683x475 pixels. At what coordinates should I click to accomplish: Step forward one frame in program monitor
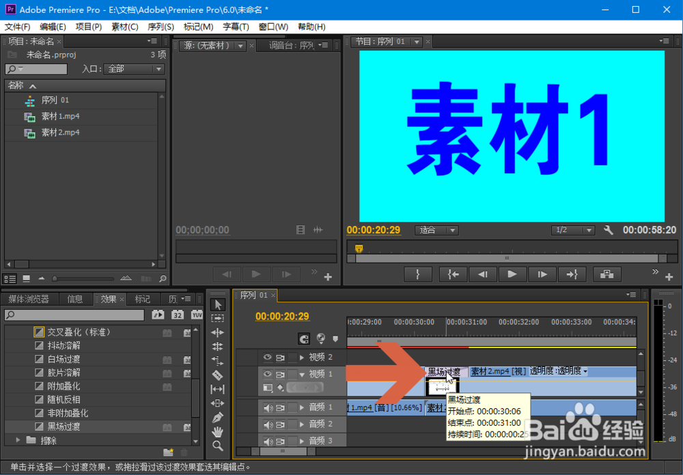click(542, 274)
